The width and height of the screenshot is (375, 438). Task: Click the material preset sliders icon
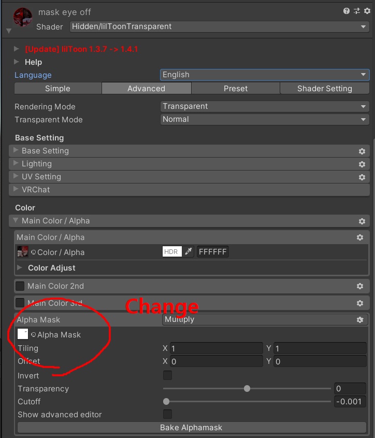[x=356, y=11]
